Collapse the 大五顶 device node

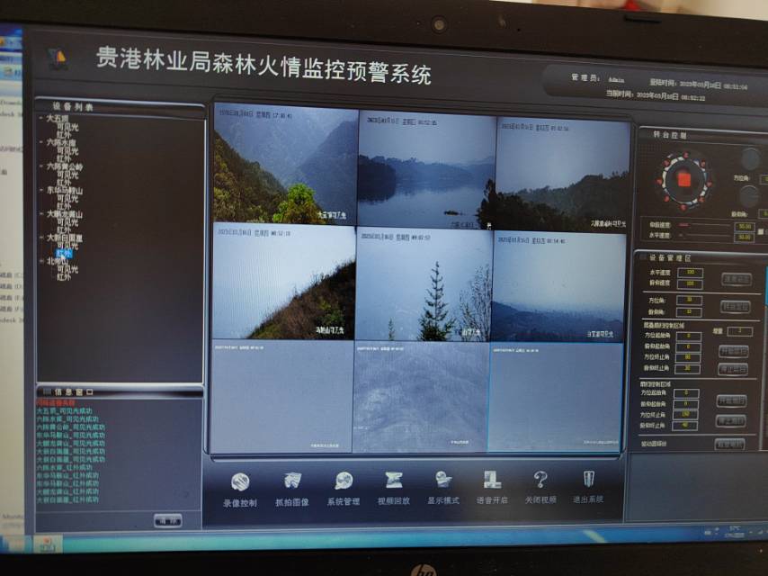42,118
